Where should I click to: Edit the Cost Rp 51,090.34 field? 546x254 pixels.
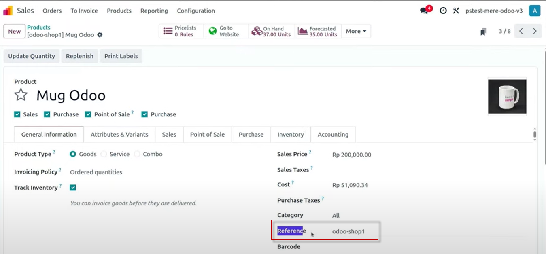click(x=350, y=185)
